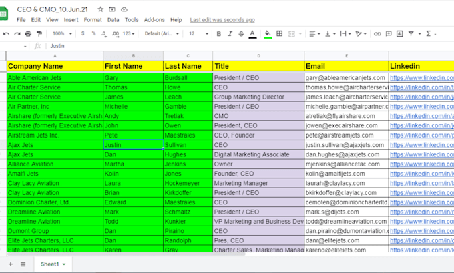Click the Print icon

pos(28,34)
